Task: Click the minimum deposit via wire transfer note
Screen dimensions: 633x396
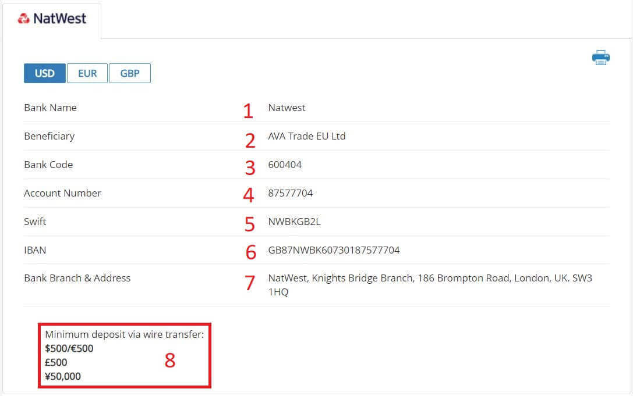Action: [124, 335]
